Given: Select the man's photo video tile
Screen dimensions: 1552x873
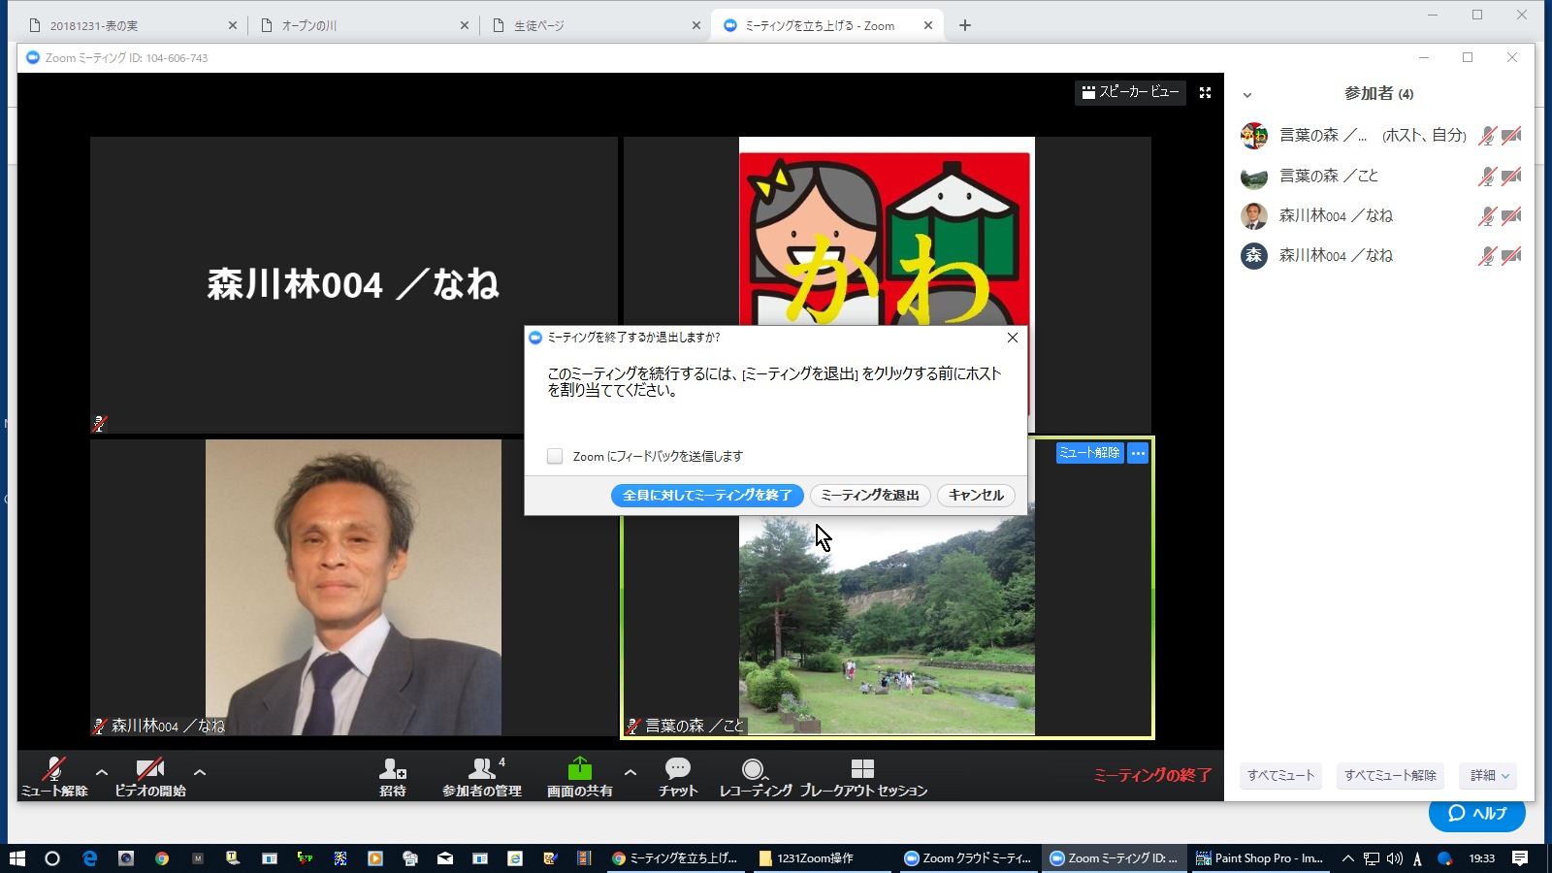Looking at the screenshot, I should pyautogui.click(x=353, y=587).
